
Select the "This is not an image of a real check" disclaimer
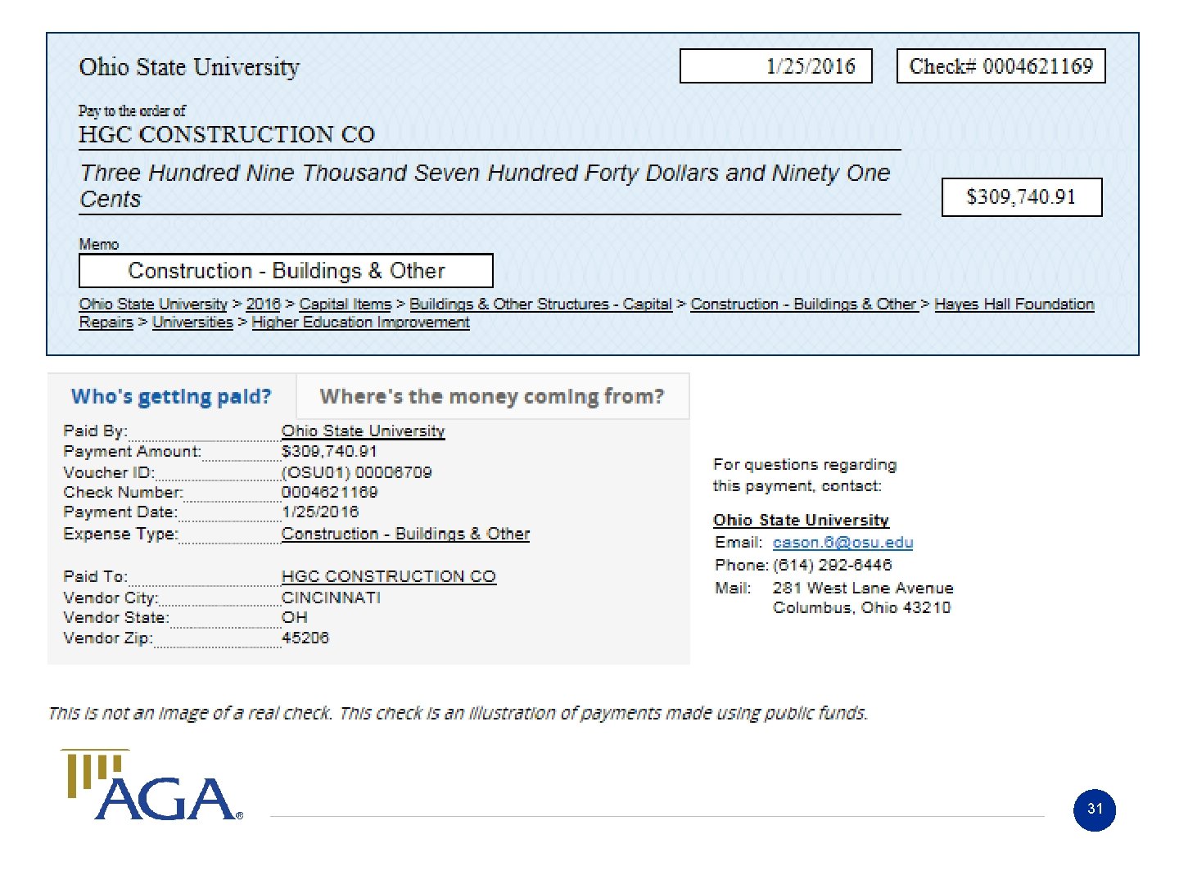click(458, 713)
